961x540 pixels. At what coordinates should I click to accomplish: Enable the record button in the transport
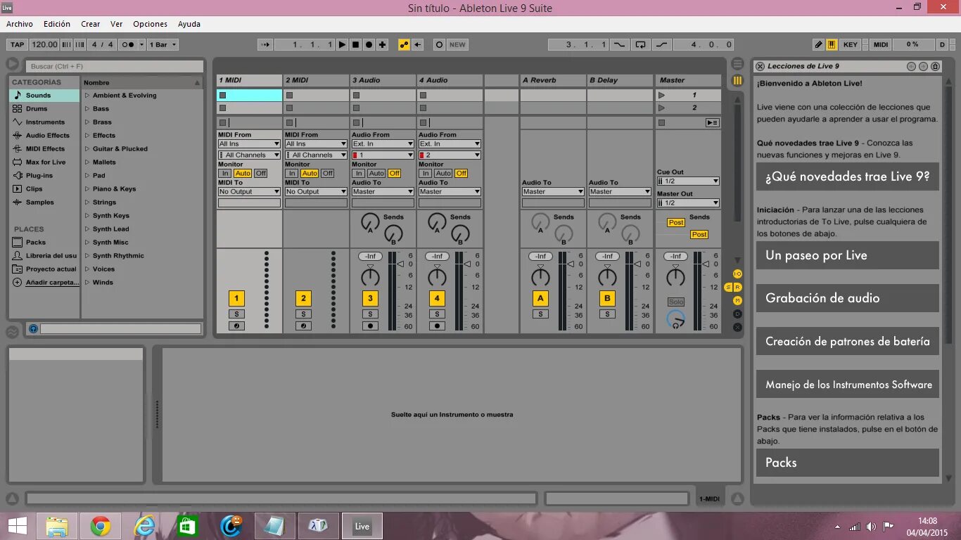click(368, 44)
